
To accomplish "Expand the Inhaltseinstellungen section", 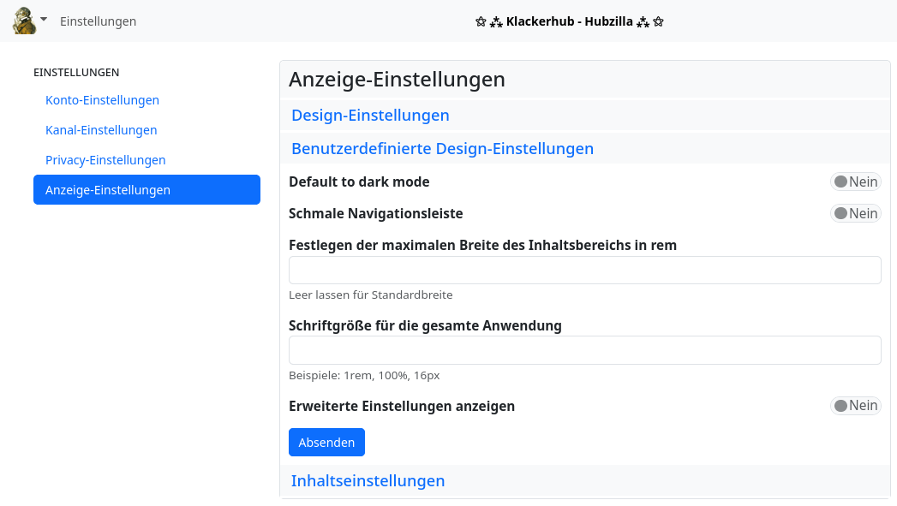I will pyautogui.click(x=368, y=480).
